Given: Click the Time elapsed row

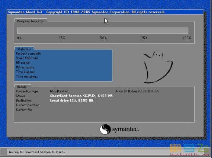Looking at the screenshot, I should point(25,72).
